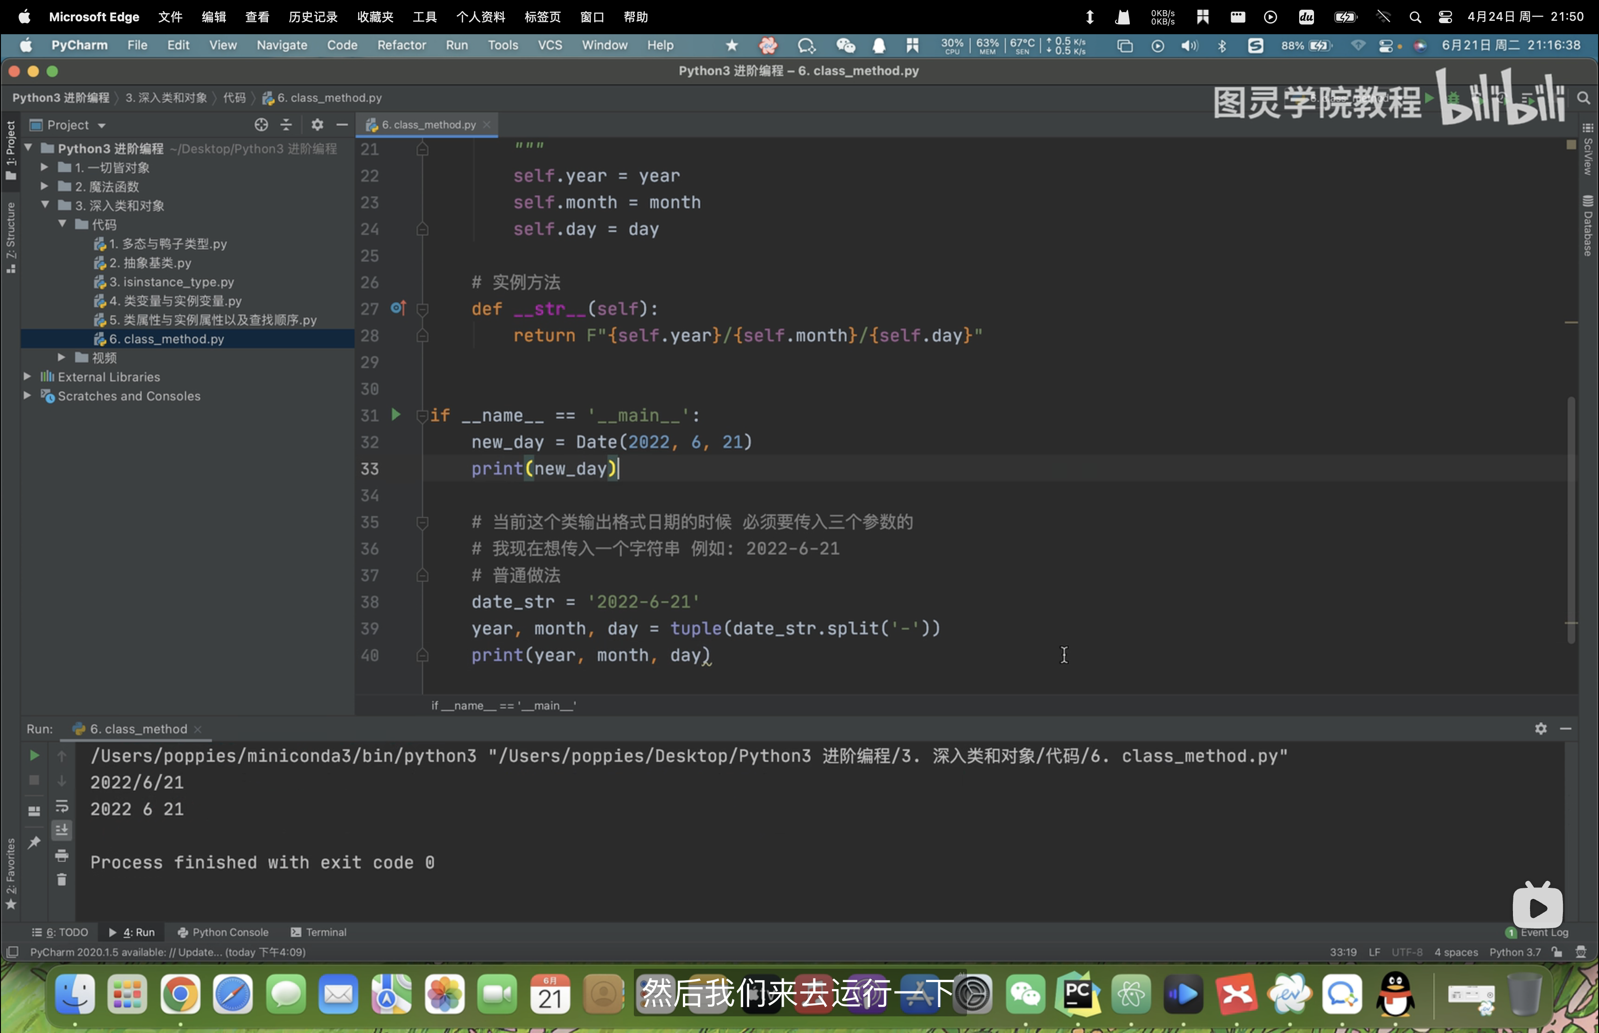
Task: Click line 38 date_str assignment
Action: pos(585,602)
